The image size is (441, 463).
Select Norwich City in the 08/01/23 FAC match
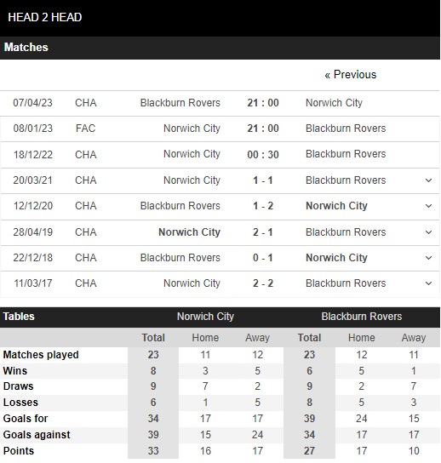192,129
